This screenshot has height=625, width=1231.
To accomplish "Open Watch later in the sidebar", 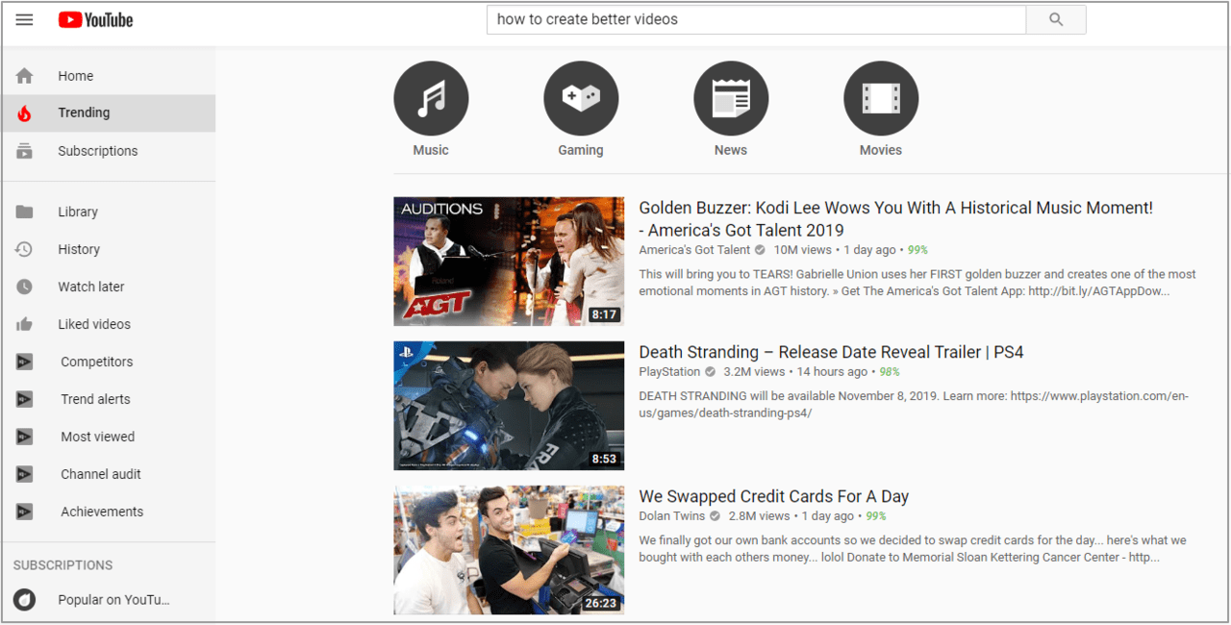I will [x=109, y=287].
